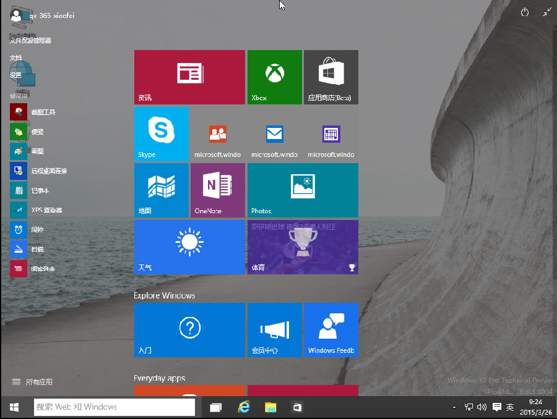Image resolution: width=557 pixels, height=419 pixels.
Task: Open the Mail envelope tile
Action: coord(275,133)
